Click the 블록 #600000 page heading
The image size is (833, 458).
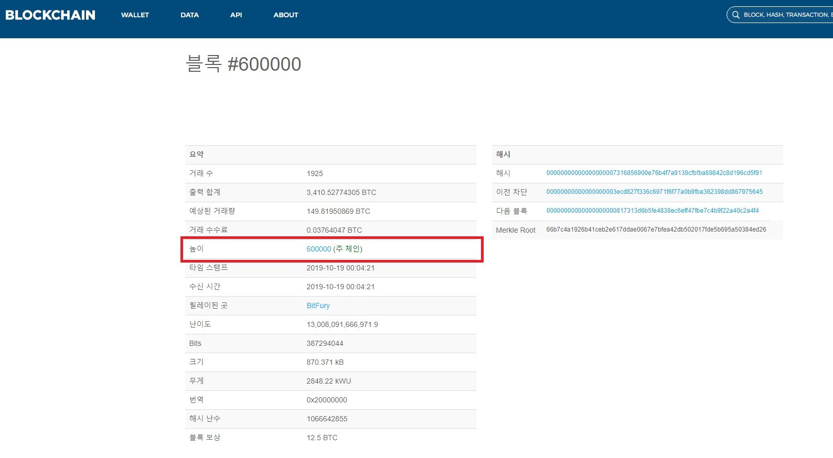pyautogui.click(x=243, y=64)
